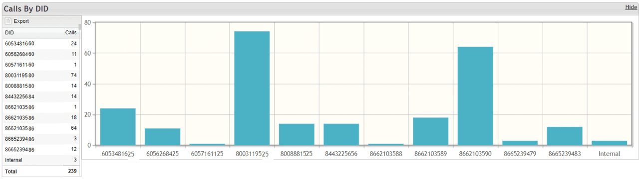This screenshot has height=180, width=642.
Task: Select the table row with 24 calls
Action: [x=40, y=44]
